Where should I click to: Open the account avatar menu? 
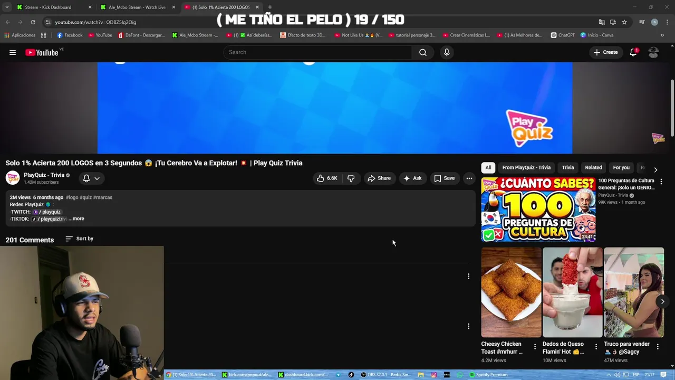click(653, 52)
